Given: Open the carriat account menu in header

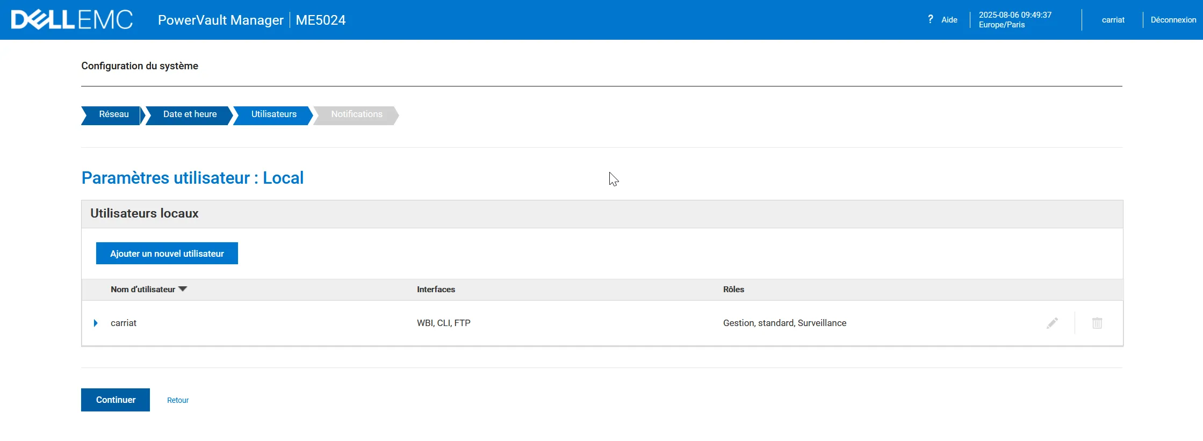Looking at the screenshot, I should pos(1113,20).
